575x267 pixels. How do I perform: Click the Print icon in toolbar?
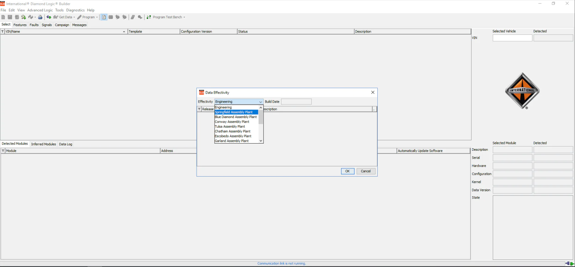tap(40, 17)
